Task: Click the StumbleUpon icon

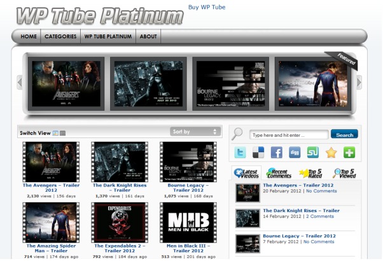Action: coord(313,153)
